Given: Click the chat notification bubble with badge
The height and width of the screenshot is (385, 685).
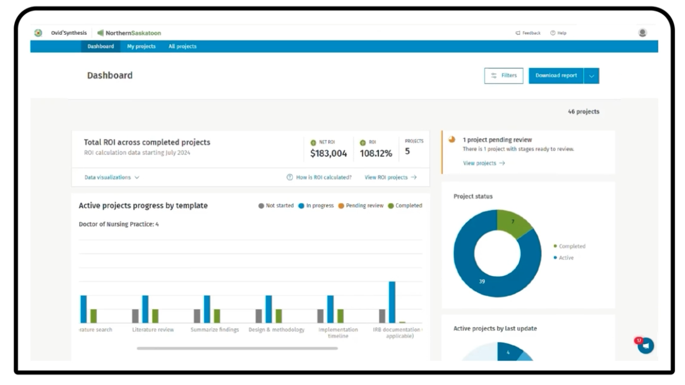Looking at the screenshot, I should [645, 345].
